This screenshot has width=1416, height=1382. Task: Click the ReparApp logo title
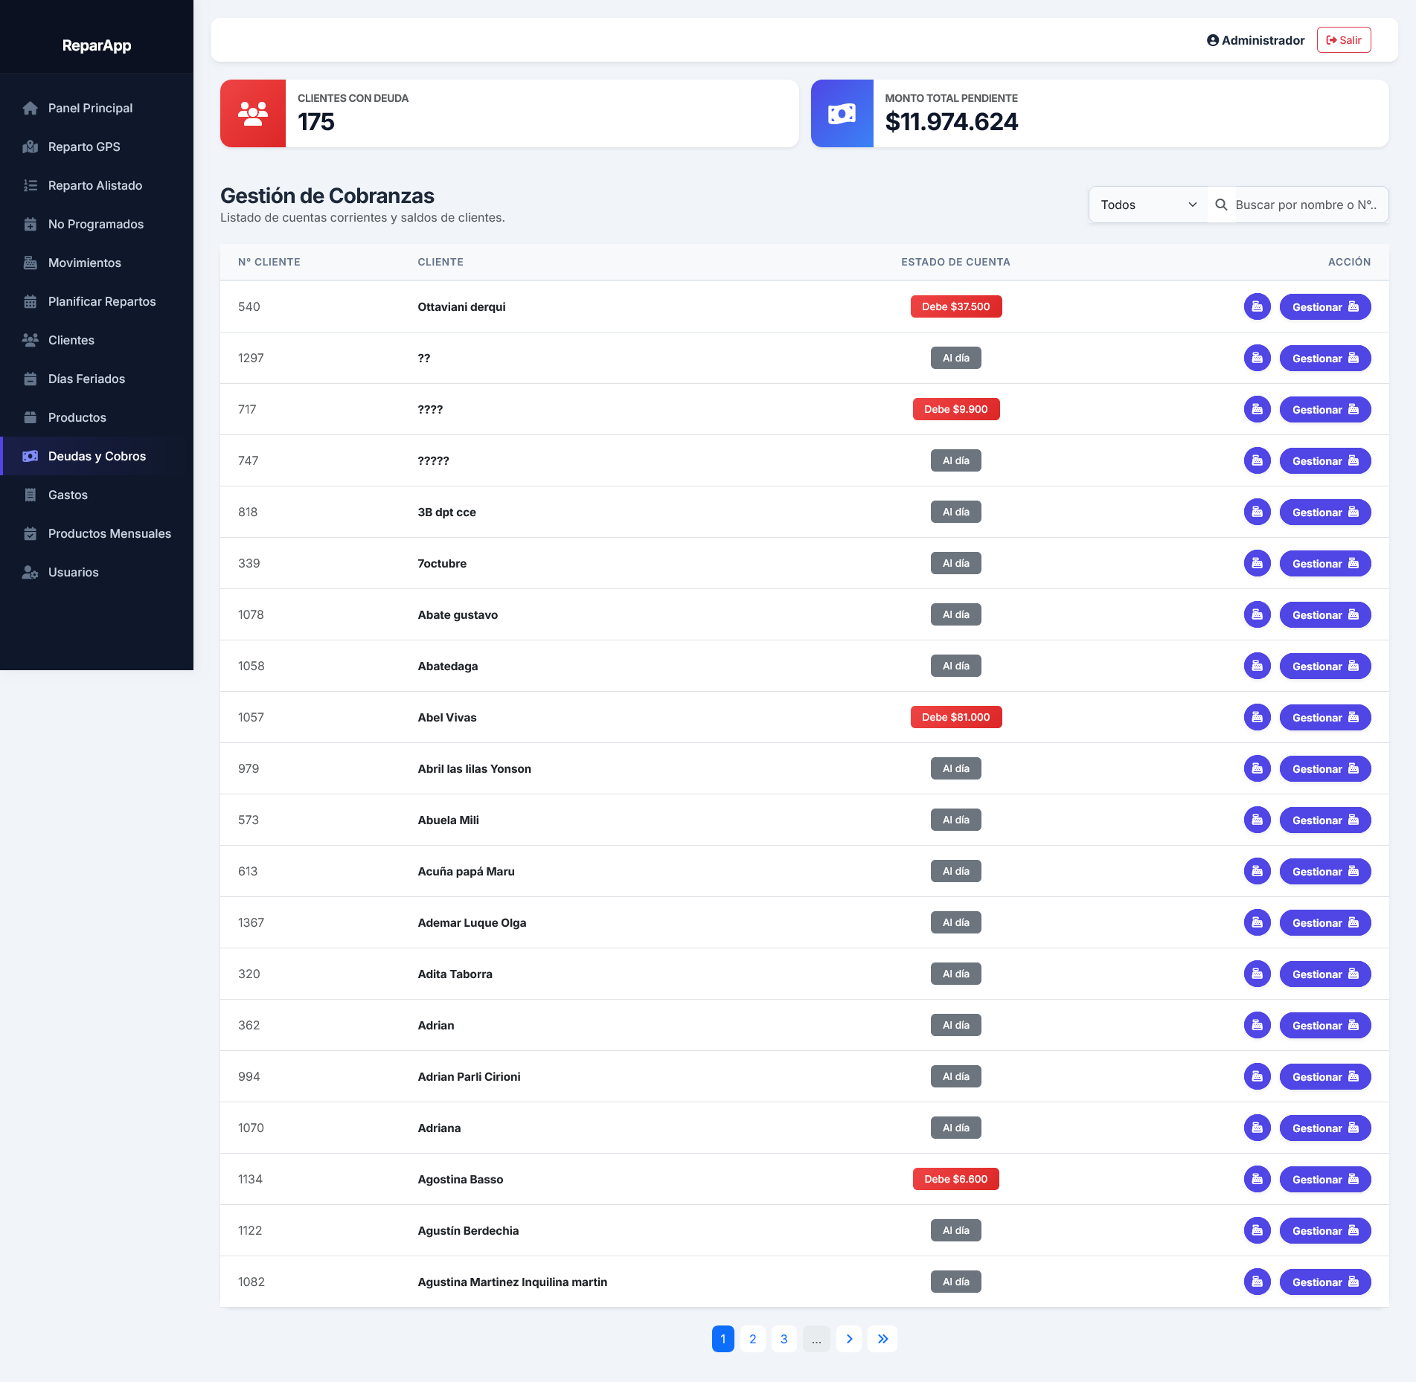click(97, 45)
